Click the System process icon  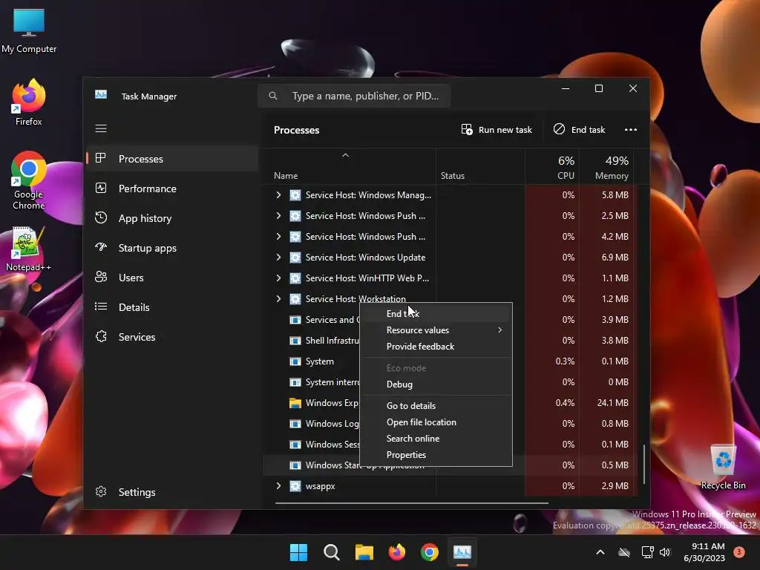pyautogui.click(x=295, y=361)
